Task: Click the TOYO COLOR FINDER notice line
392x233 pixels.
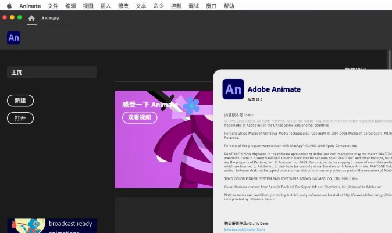Action: click(x=291, y=178)
